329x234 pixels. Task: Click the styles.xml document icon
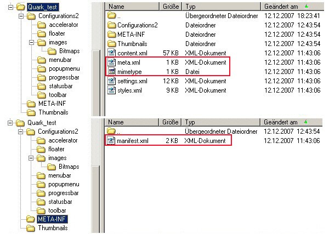coord(111,89)
